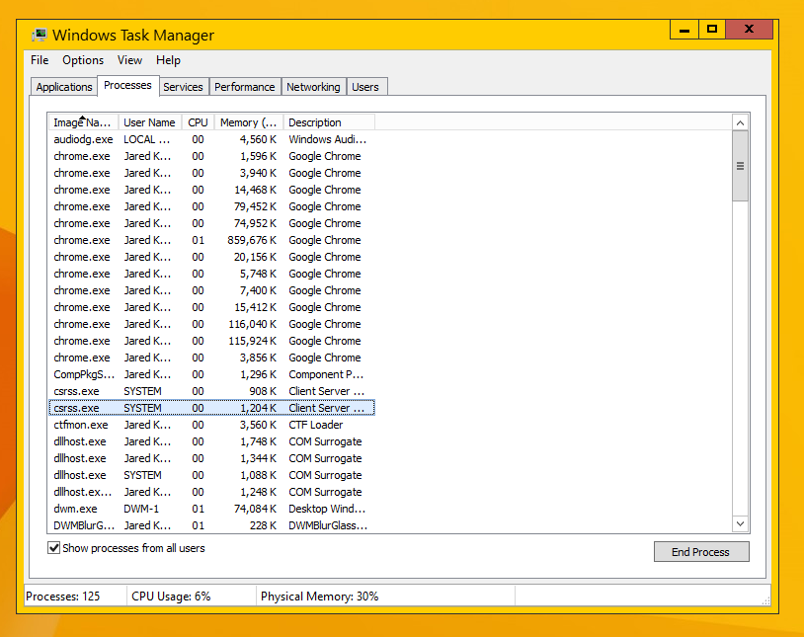Image resolution: width=804 pixels, height=637 pixels.
Task: Select chrome.exe using 116,040 K memory
Action: click(x=211, y=324)
